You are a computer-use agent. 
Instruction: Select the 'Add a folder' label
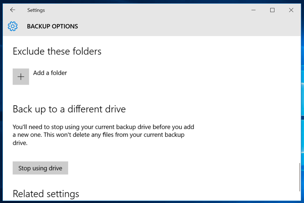click(50, 73)
